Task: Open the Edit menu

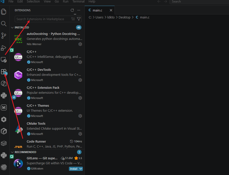Action: (x=20, y=1)
